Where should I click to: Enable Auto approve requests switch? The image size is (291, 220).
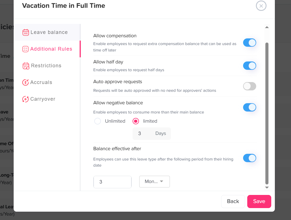[250, 86]
